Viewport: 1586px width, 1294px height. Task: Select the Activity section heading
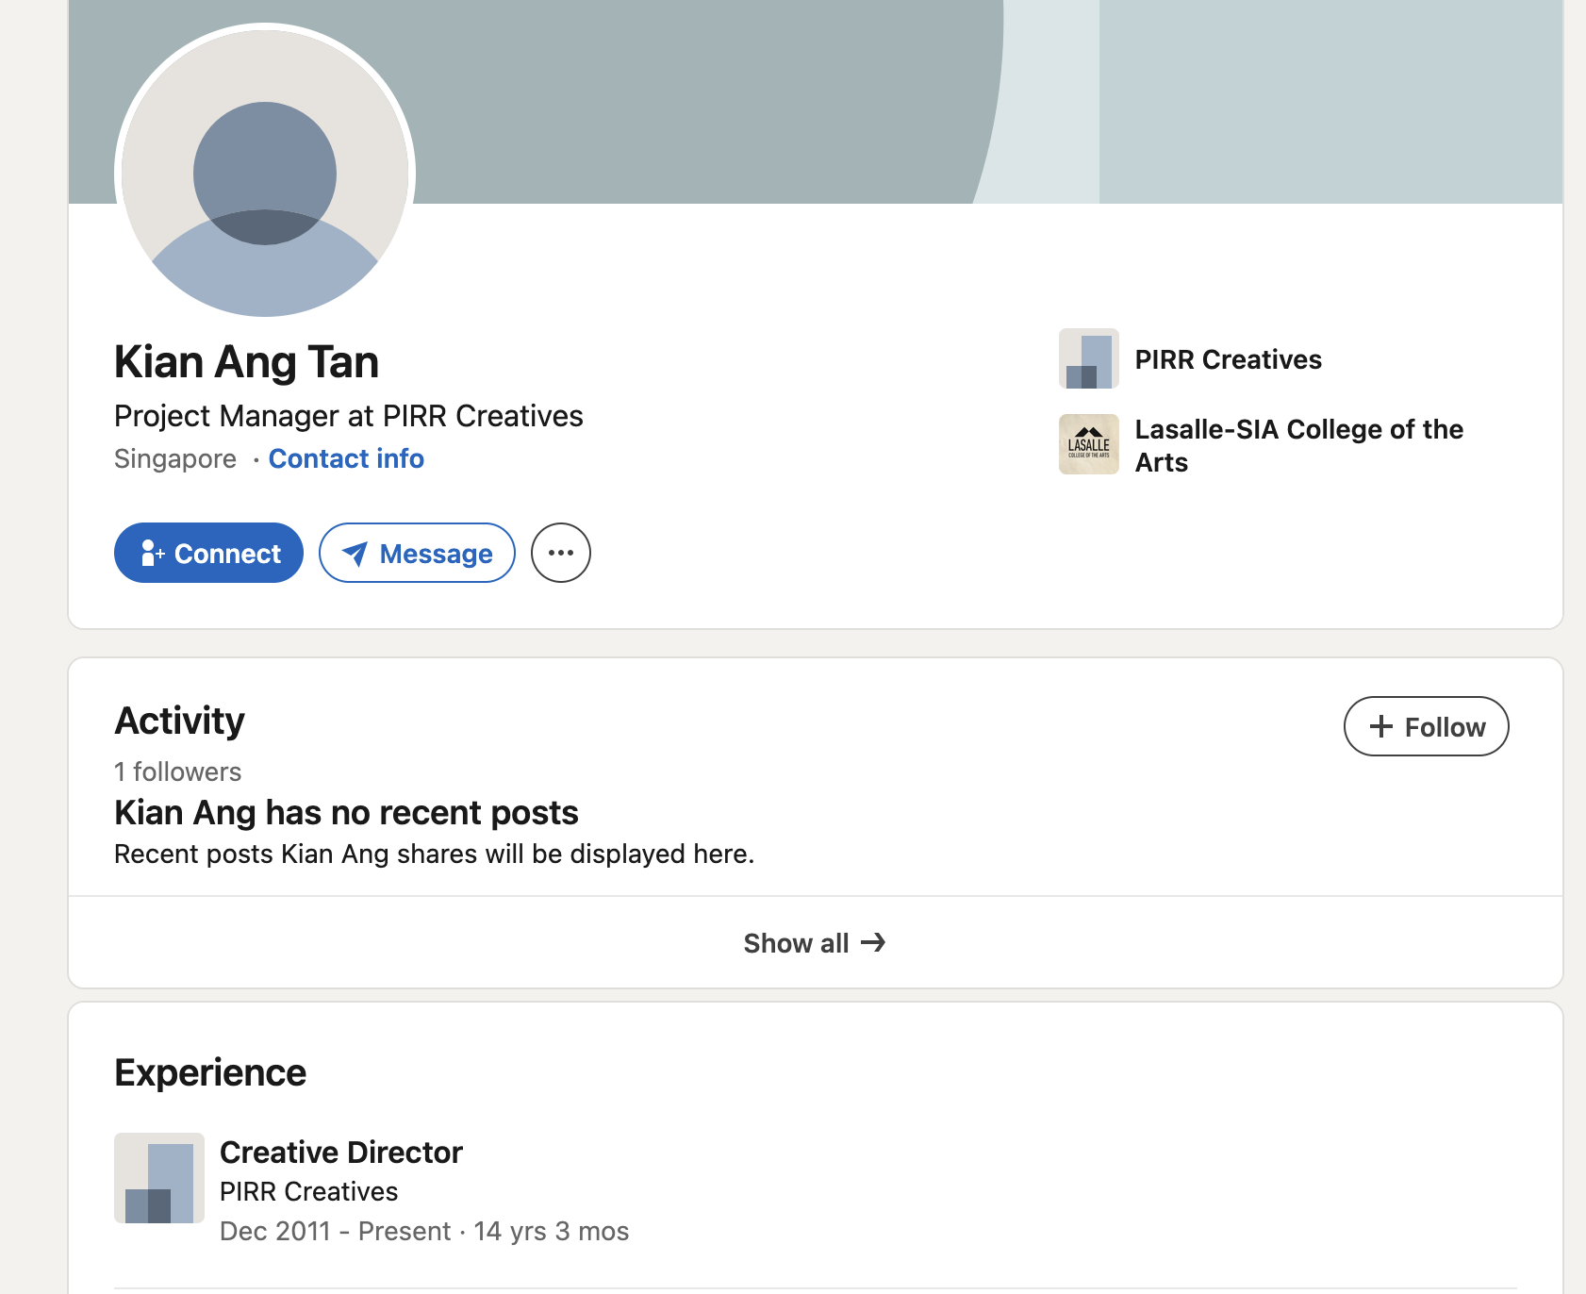click(x=179, y=721)
